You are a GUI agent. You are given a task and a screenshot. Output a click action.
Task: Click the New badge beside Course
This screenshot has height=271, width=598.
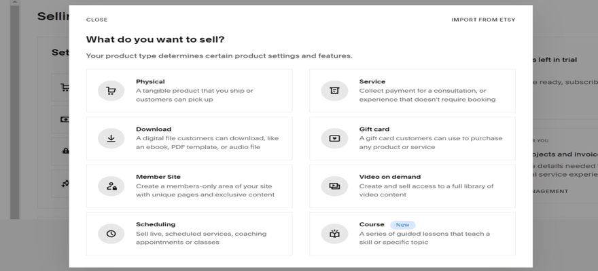pyautogui.click(x=403, y=225)
